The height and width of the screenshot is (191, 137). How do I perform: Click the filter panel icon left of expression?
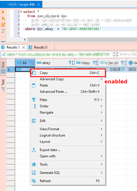click(3, 55)
